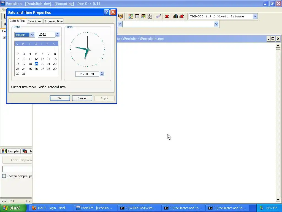This screenshot has height=212, width=282.
Task: Select day 31 in the calendar
Action: 24,74
